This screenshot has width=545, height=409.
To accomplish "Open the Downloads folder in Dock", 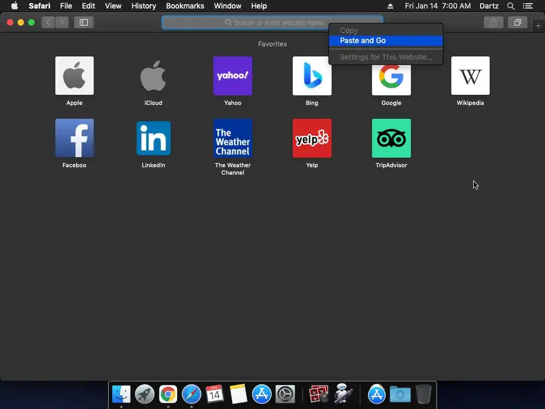I will pyautogui.click(x=400, y=394).
